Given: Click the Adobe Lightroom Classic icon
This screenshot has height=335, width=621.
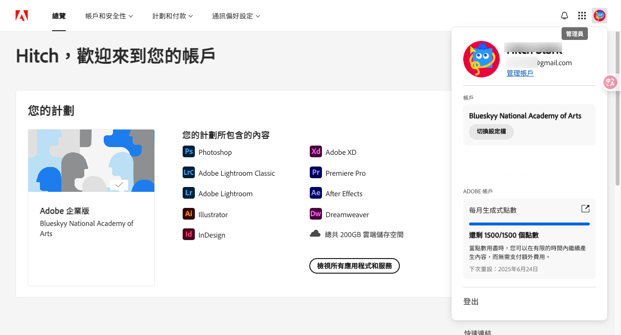Looking at the screenshot, I should (188, 172).
